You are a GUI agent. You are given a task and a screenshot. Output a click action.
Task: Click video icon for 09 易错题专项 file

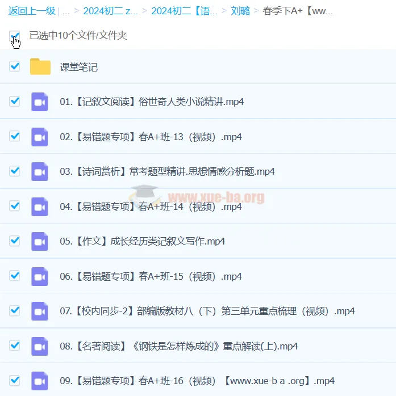(x=40, y=381)
